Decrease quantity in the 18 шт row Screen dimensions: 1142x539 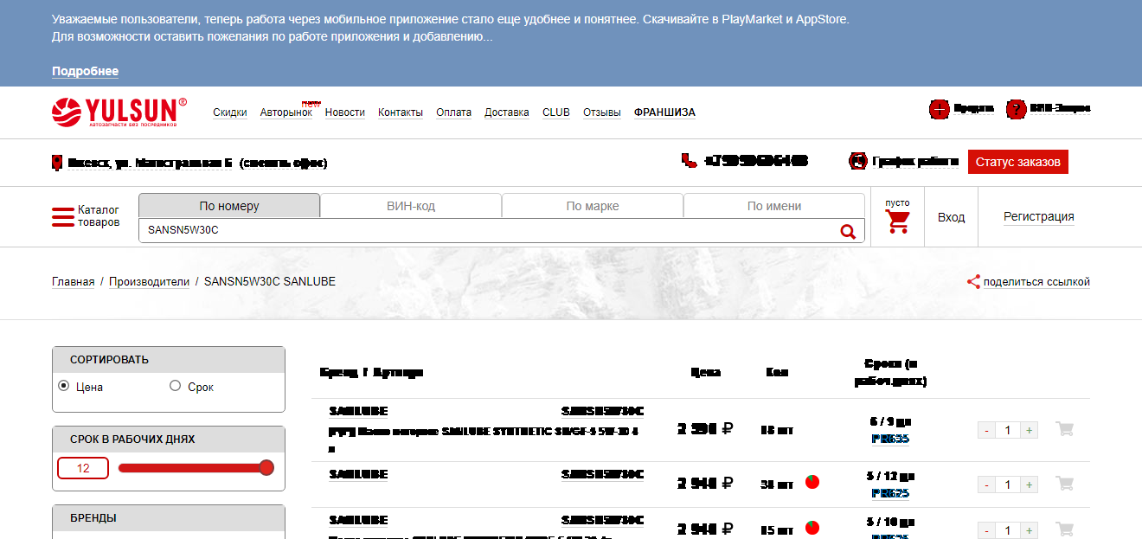986,430
